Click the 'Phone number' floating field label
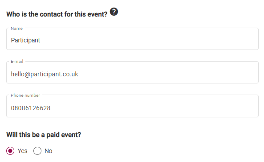This screenshot has width=264, height=162. click(25, 96)
